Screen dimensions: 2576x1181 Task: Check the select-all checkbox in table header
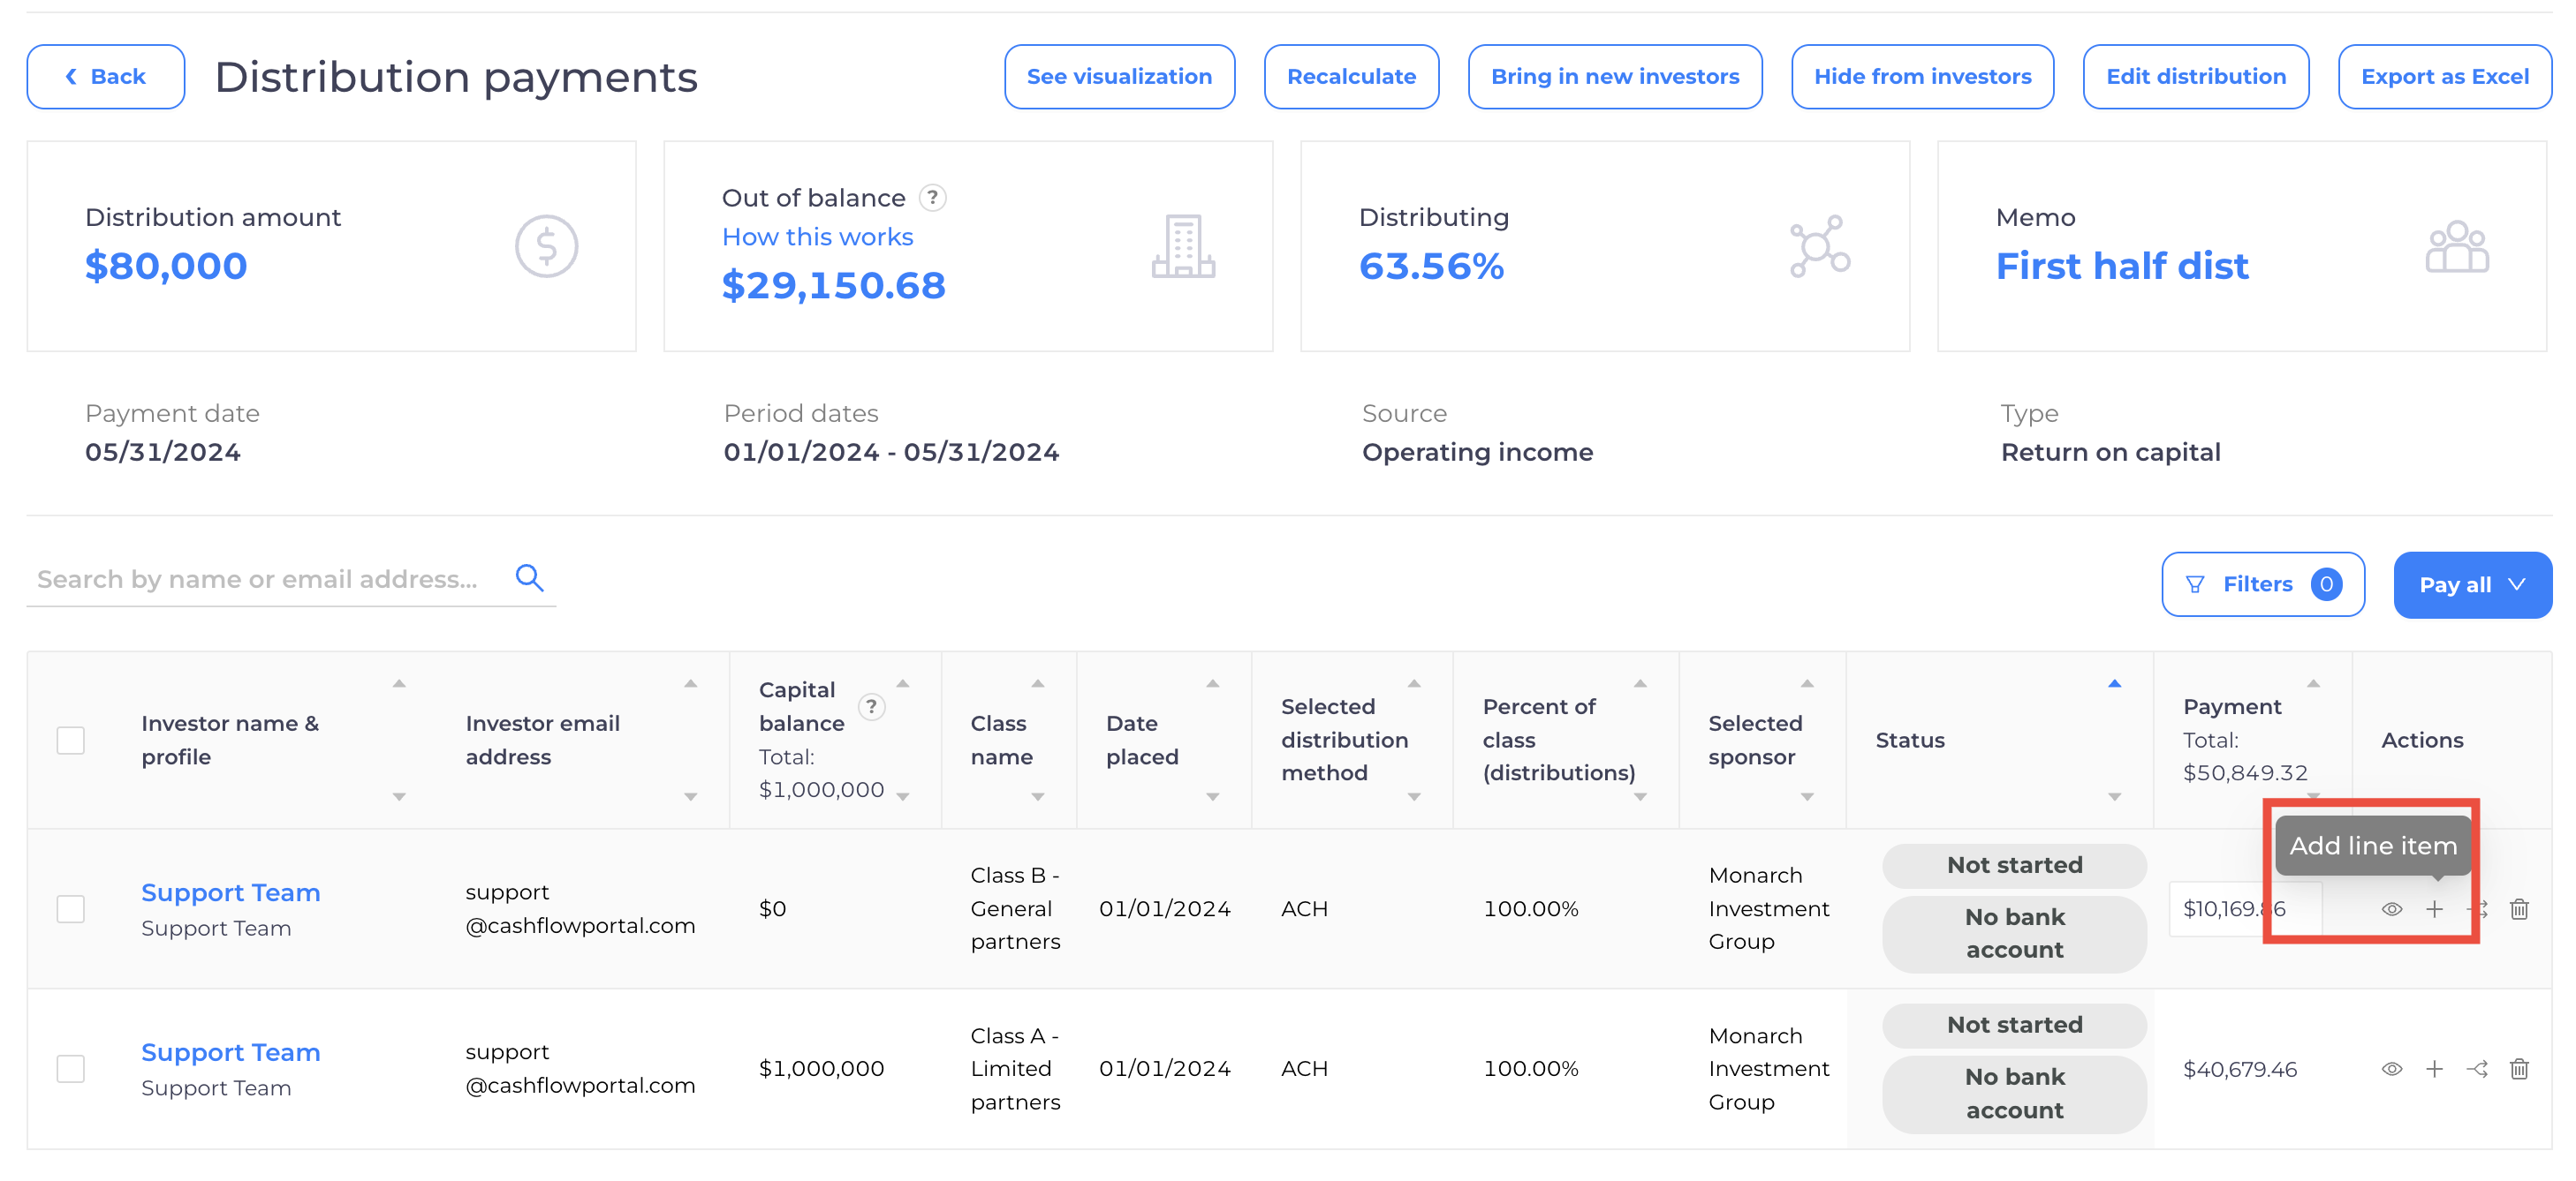(70, 740)
